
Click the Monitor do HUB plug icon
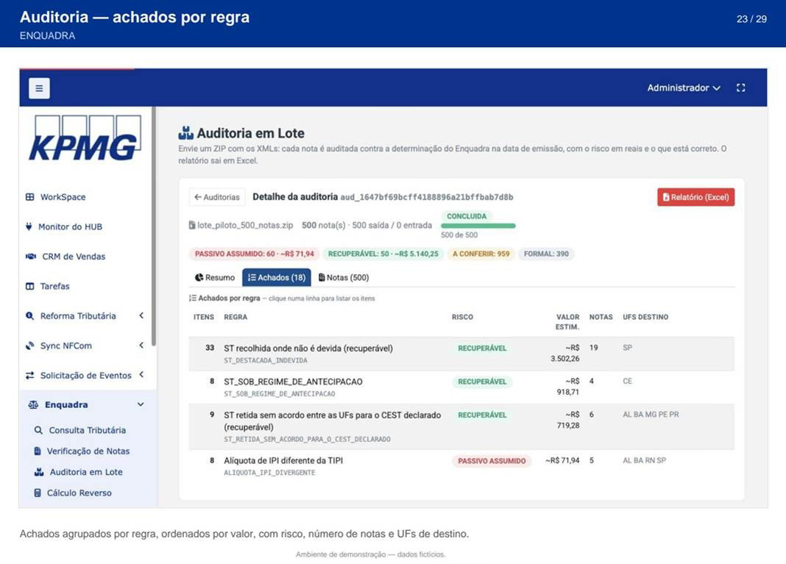click(29, 226)
